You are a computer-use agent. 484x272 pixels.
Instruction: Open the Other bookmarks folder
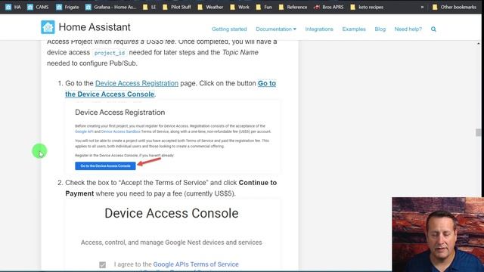click(x=455, y=7)
